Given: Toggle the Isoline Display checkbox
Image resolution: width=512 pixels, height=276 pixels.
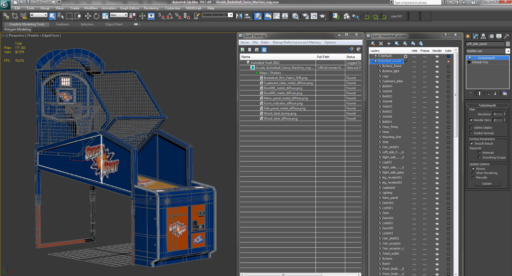Looking at the screenshot, I should pos(471,128).
